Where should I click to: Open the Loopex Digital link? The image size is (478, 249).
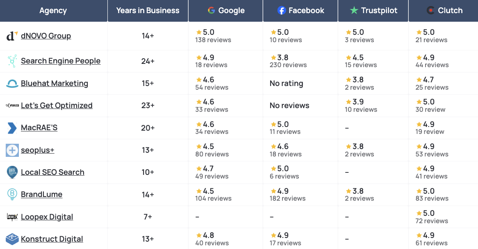click(47, 217)
